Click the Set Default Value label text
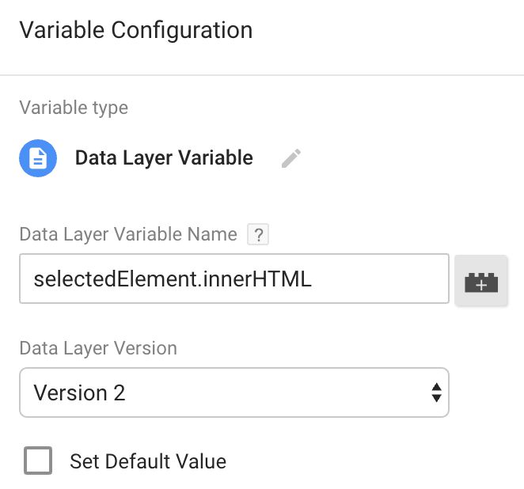The image size is (524, 489). click(148, 461)
